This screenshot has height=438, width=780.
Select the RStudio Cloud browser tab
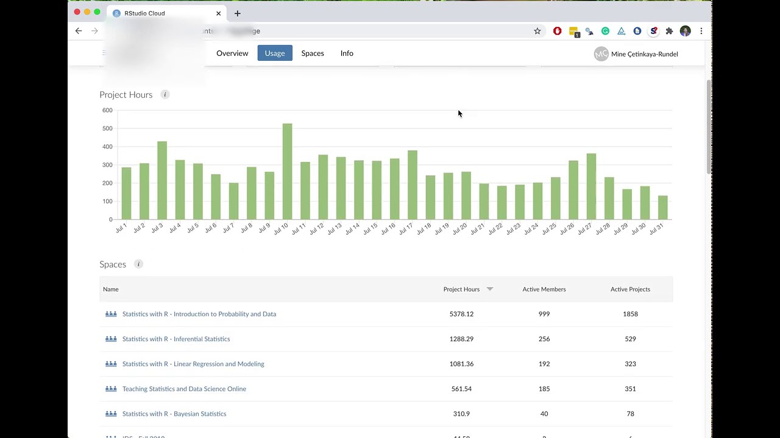[166, 13]
